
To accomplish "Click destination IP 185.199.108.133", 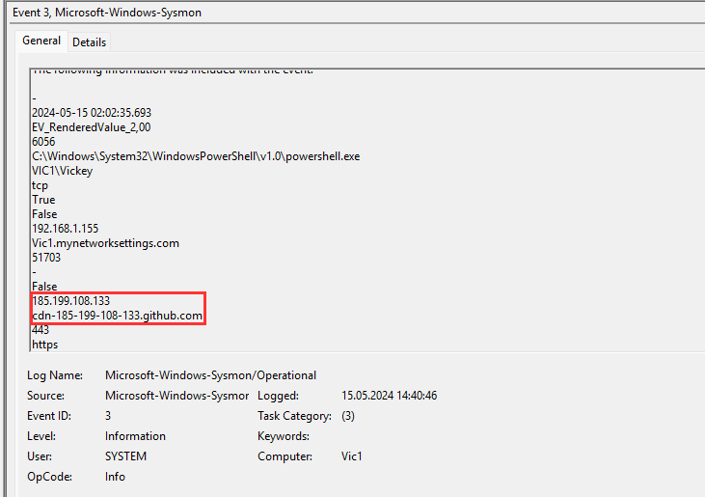I will coord(70,301).
